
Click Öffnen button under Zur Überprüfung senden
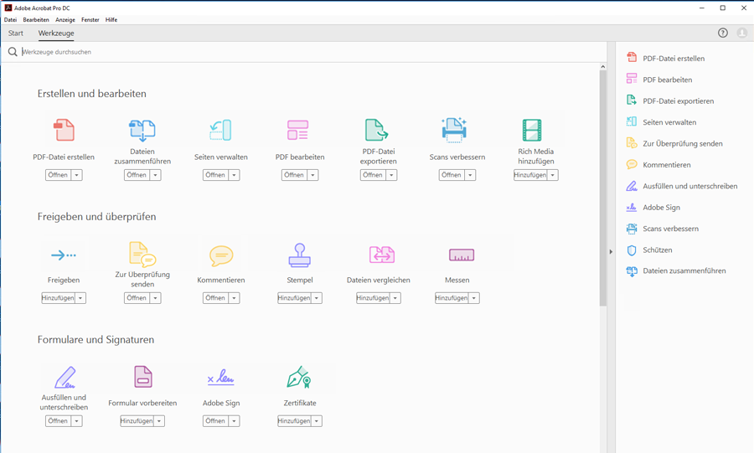pos(137,298)
